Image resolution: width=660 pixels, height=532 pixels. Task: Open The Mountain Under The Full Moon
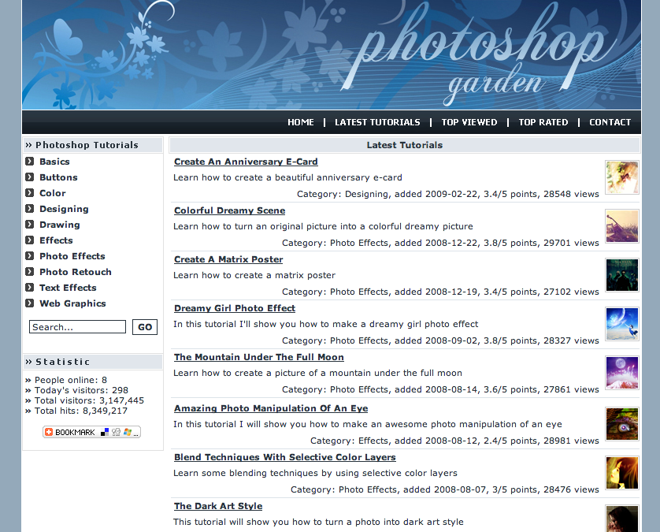pos(259,357)
